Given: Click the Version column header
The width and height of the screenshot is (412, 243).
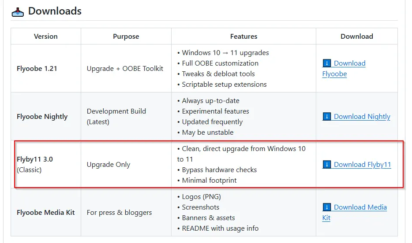Looking at the screenshot, I should pos(46,36).
